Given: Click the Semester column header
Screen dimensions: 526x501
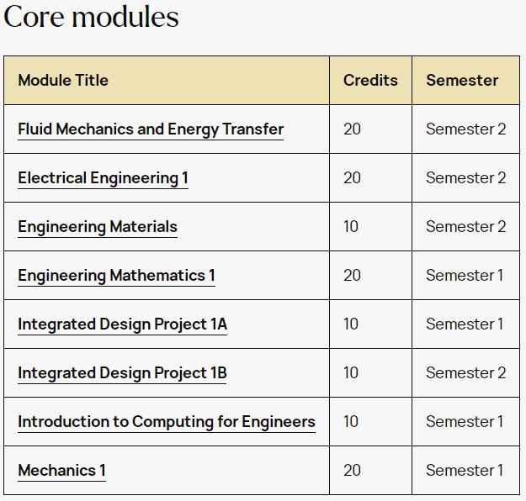Looking at the screenshot, I should [462, 81].
